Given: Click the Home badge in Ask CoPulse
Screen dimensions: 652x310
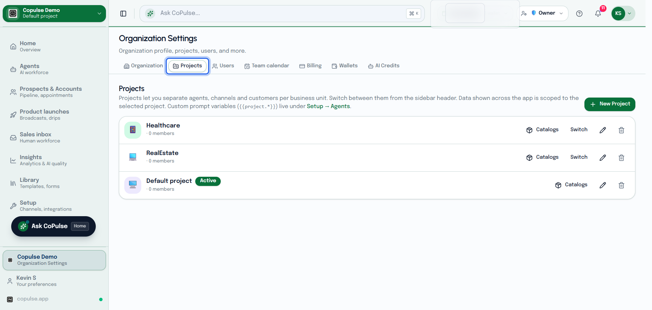Looking at the screenshot, I should pos(80,226).
